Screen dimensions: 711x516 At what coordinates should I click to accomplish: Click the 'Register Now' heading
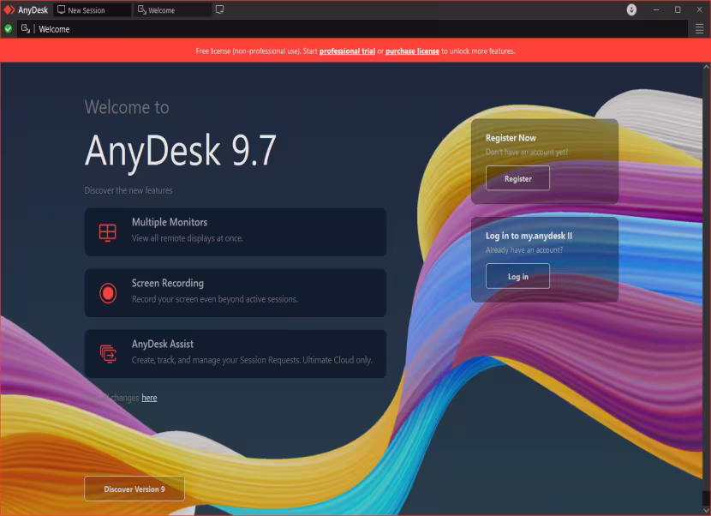coord(511,138)
